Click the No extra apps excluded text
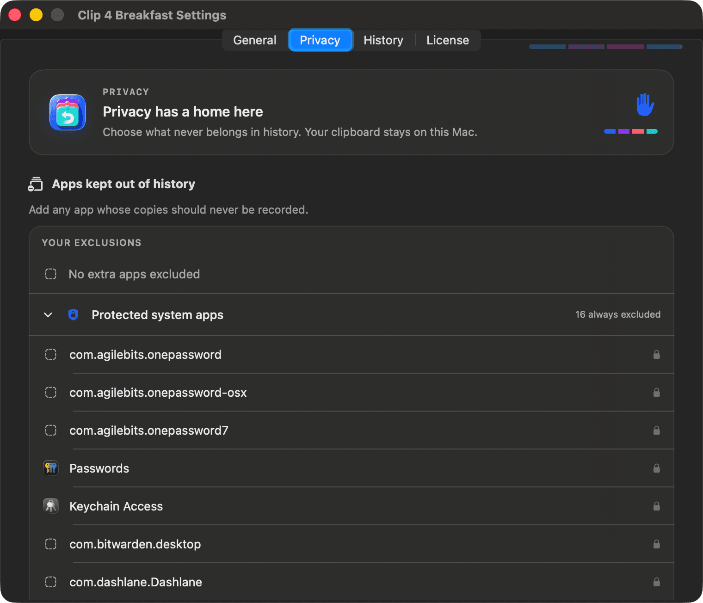 coord(134,274)
